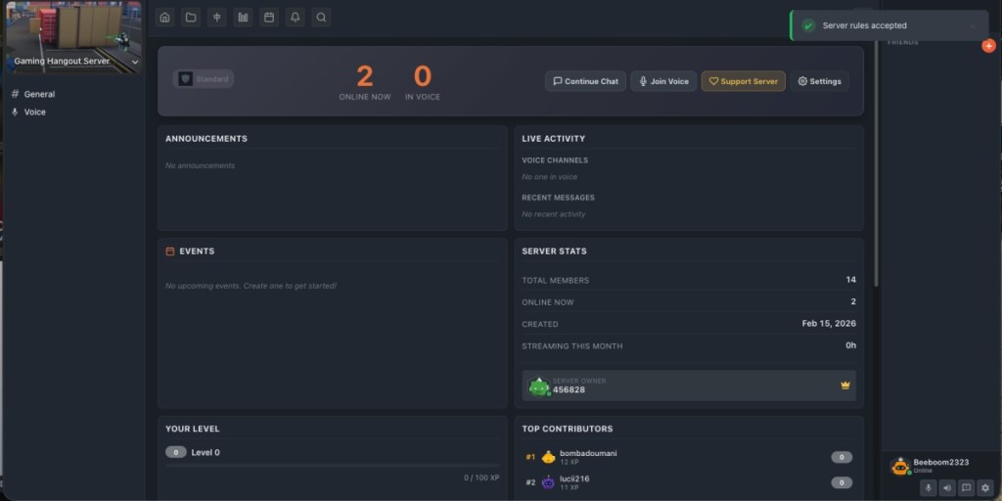Click the Events calendar icon
The height and width of the screenshot is (501, 1002).
tap(170, 251)
